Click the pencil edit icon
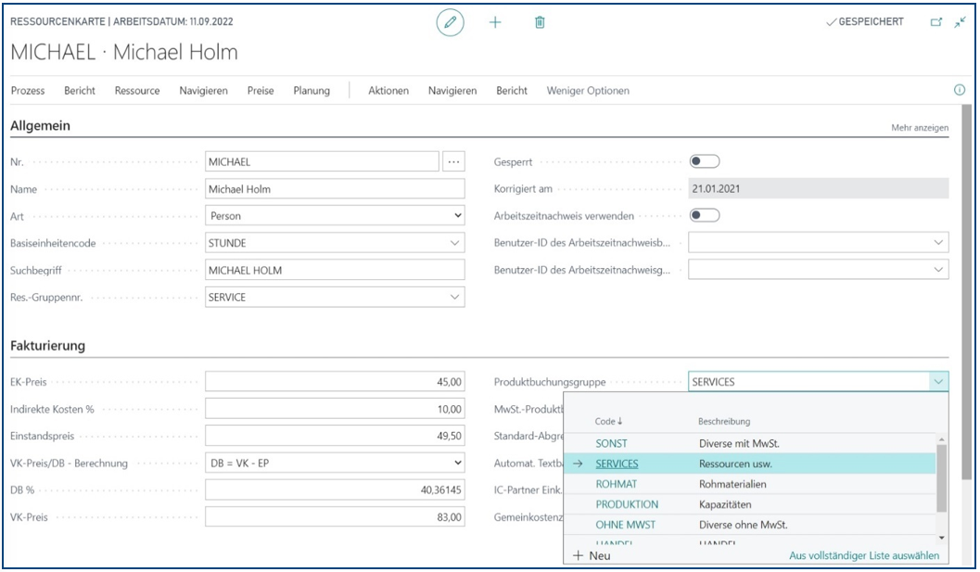The image size is (980, 572). pos(450,22)
